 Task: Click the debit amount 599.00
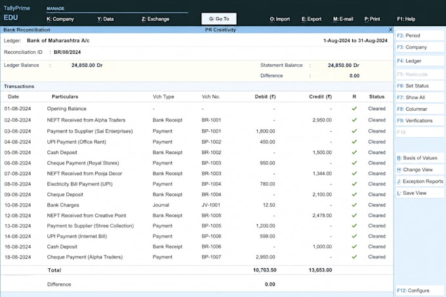(268, 236)
